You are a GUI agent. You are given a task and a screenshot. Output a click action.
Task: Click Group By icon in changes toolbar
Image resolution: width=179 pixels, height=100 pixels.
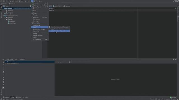click(3, 77)
